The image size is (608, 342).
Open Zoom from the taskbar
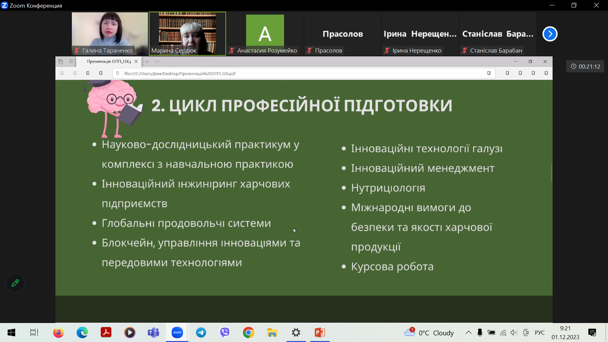pos(177,332)
